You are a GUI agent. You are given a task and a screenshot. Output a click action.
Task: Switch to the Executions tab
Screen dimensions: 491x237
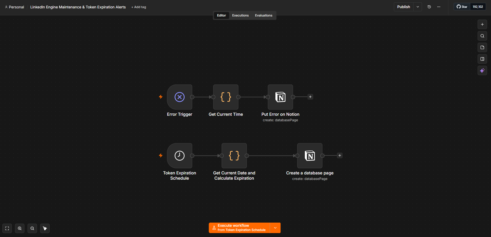(x=240, y=15)
